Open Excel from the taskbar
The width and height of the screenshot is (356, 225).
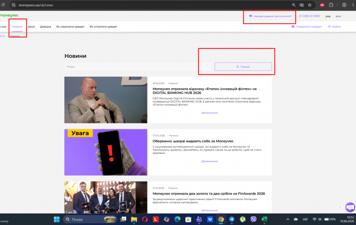[x=264, y=219]
